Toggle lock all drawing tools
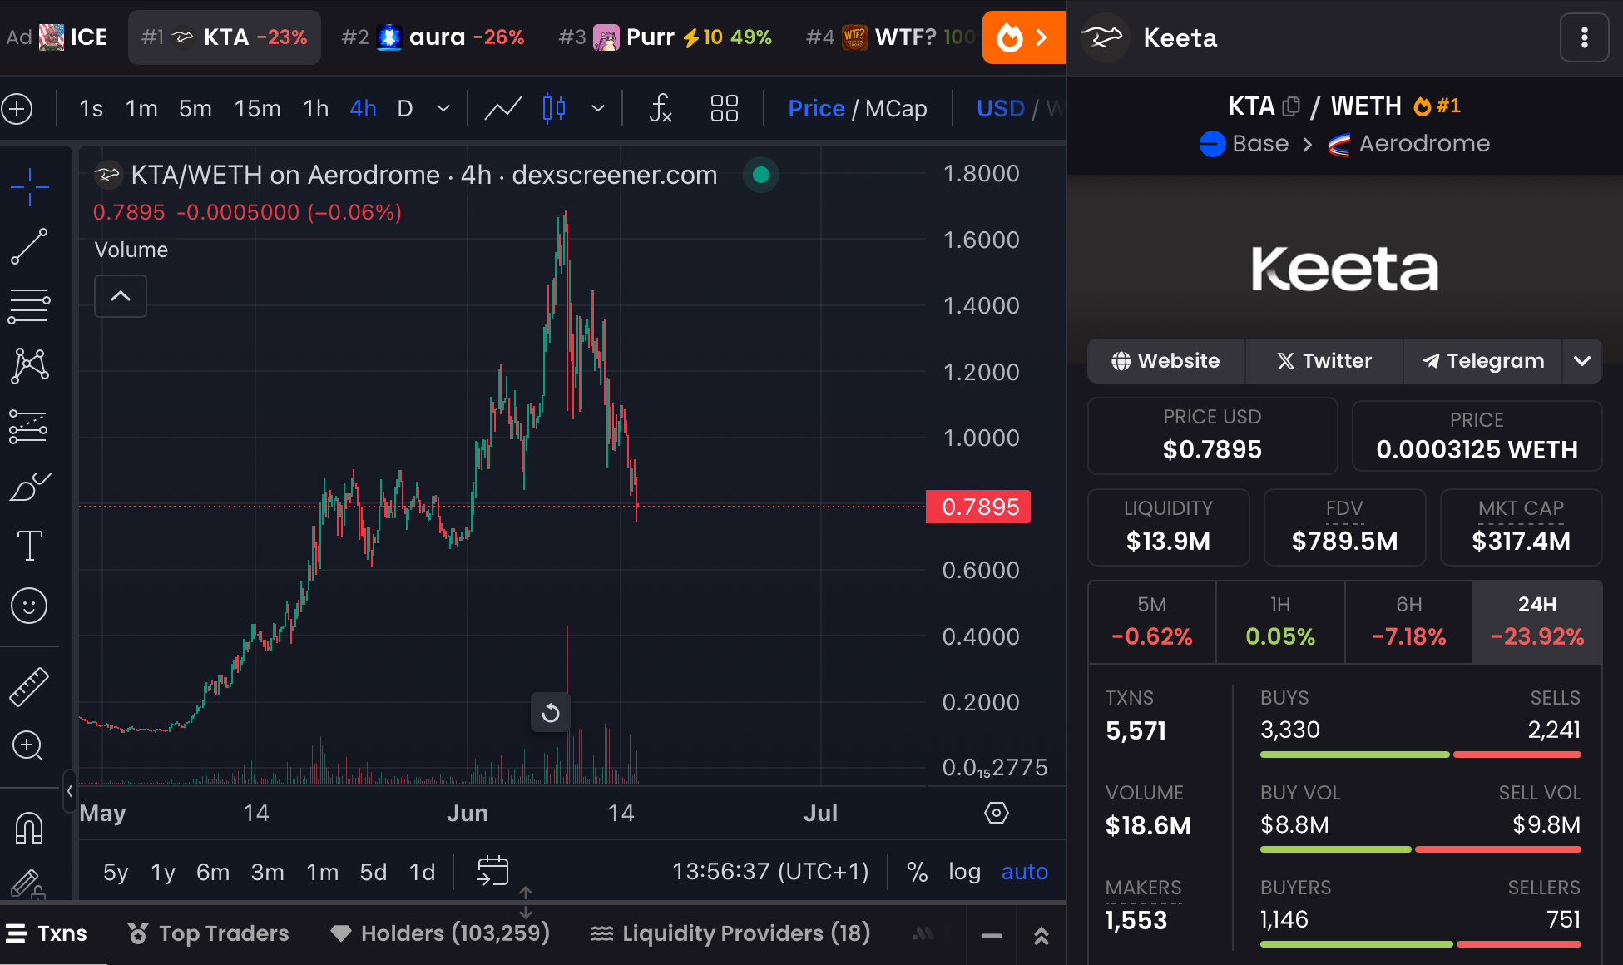1623x965 pixels. click(29, 885)
